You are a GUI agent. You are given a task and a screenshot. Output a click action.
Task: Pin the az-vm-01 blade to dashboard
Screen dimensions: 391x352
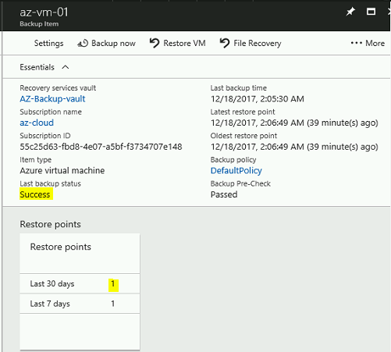[350, 12]
